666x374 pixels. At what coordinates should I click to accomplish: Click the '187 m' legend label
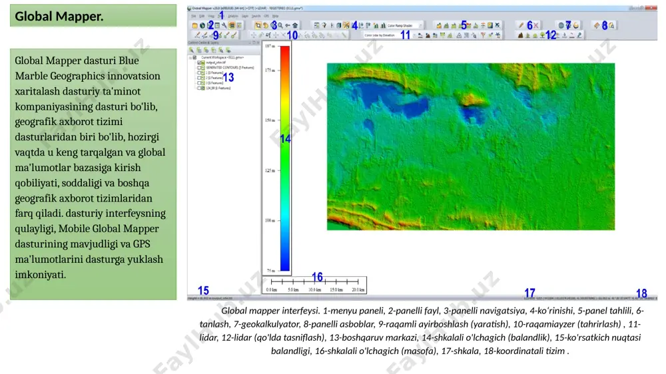tap(270, 46)
